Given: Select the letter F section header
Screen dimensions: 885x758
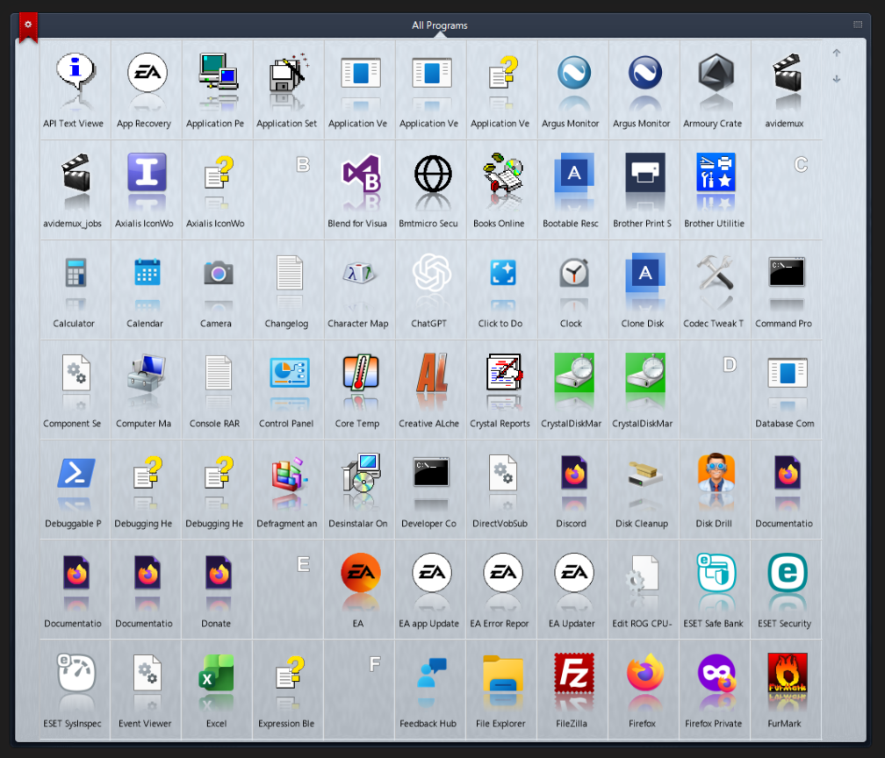Looking at the screenshot, I should pyautogui.click(x=375, y=664).
